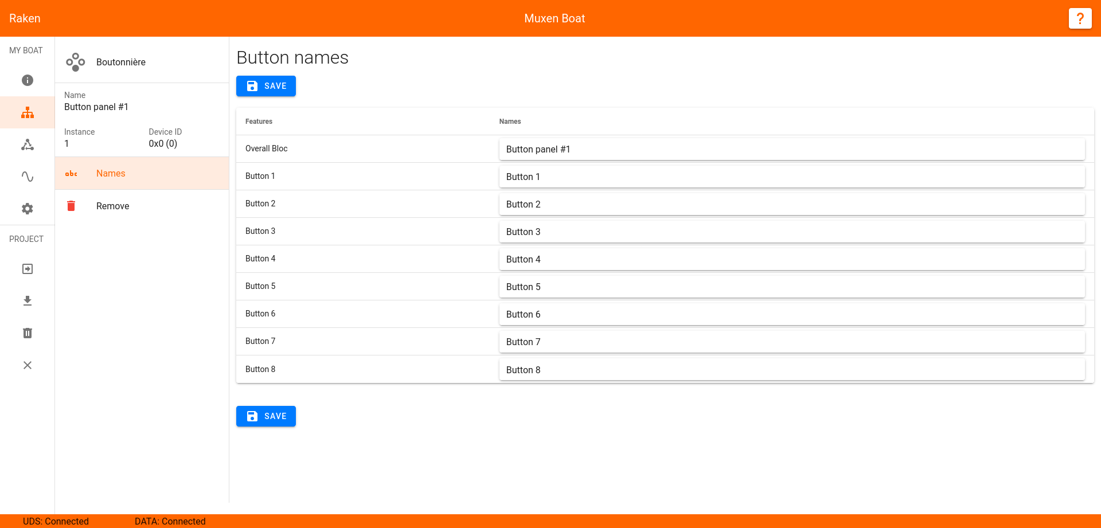The height and width of the screenshot is (528, 1101).
Task: Focus the Button 1 name input
Action: pyautogui.click(x=792, y=177)
